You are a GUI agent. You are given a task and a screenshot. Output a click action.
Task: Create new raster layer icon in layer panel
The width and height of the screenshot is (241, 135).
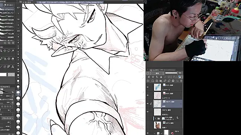point(153,81)
